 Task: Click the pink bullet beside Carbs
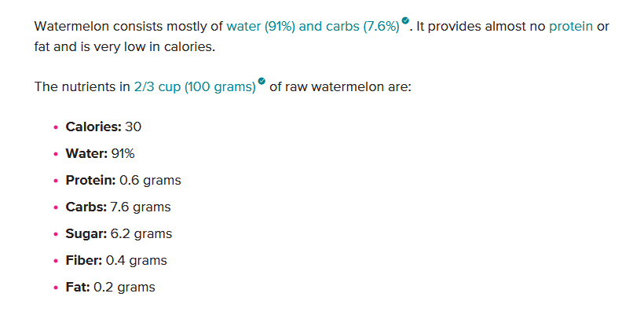click(x=55, y=207)
